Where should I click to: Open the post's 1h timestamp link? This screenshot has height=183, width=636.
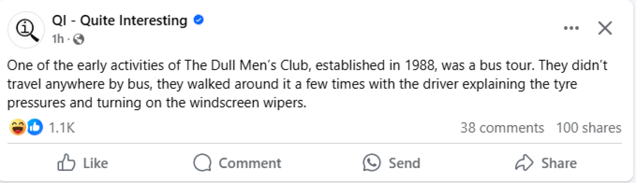[x=58, y=39]
